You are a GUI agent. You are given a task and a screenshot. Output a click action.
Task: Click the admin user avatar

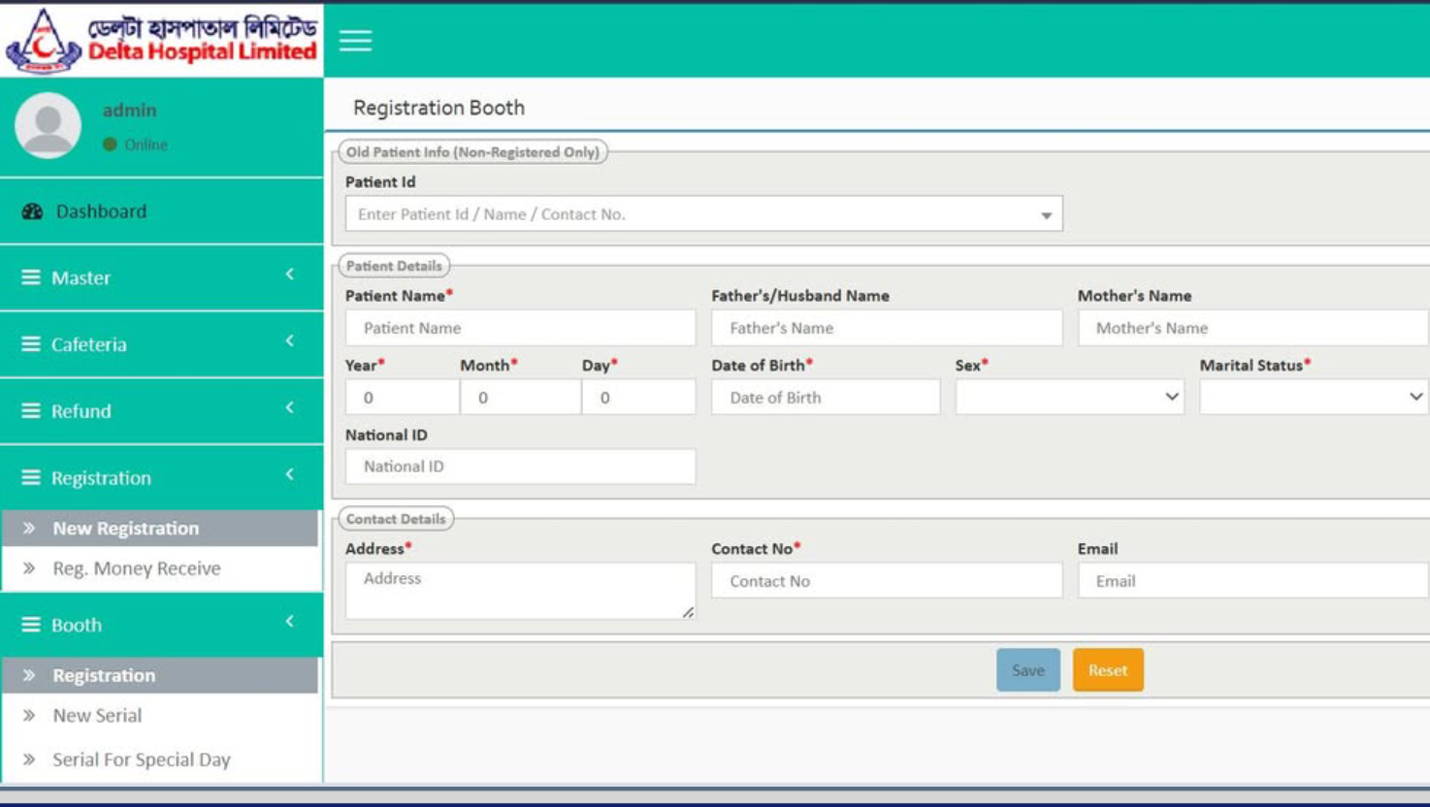[x=48, y=126]
